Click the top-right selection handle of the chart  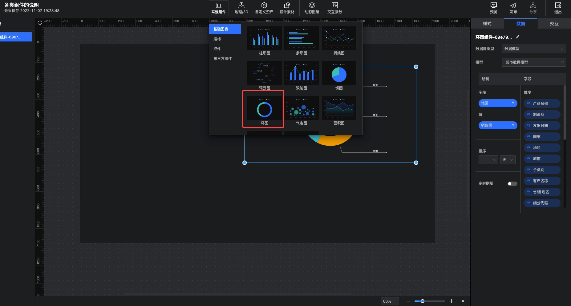coord(416,67)
